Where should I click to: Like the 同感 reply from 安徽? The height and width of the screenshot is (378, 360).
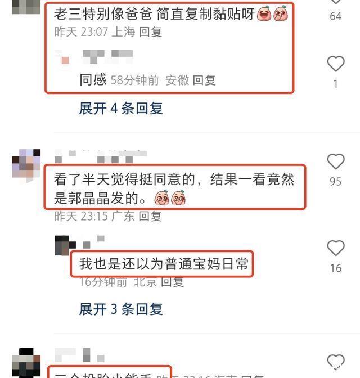[x=336, y=64]
